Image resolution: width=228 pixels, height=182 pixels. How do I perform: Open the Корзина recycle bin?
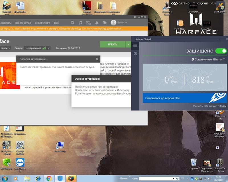click(194, 164)
